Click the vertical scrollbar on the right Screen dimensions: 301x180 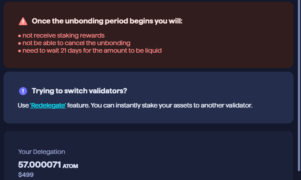[298, 88]
